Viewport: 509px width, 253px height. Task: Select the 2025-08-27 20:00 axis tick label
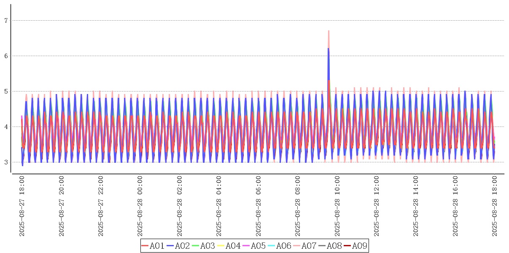pos(62,206)
